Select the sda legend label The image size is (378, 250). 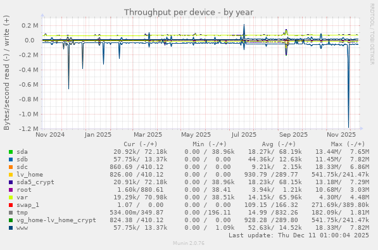22,152
